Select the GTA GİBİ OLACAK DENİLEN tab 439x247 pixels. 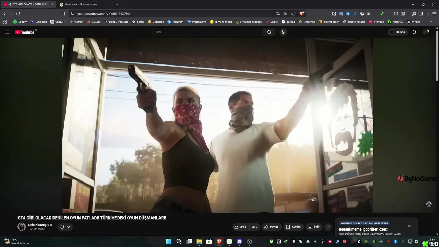tap(27, 4)
